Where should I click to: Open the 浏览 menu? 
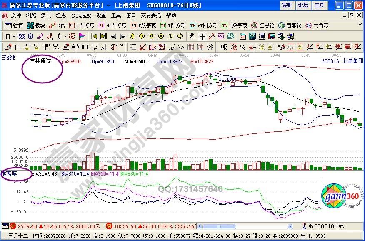click(31, 15)
